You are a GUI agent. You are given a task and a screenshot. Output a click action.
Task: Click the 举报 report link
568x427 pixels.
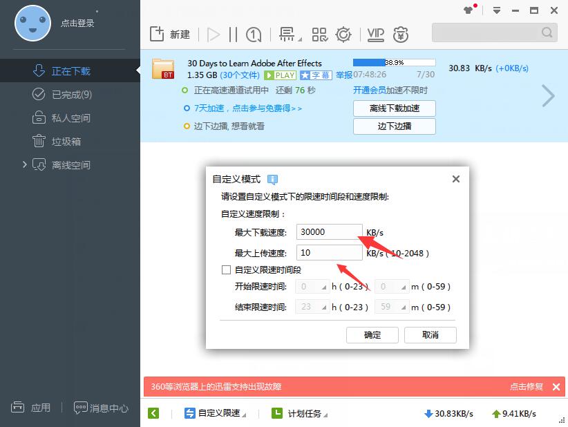click(x=343, y=75)
